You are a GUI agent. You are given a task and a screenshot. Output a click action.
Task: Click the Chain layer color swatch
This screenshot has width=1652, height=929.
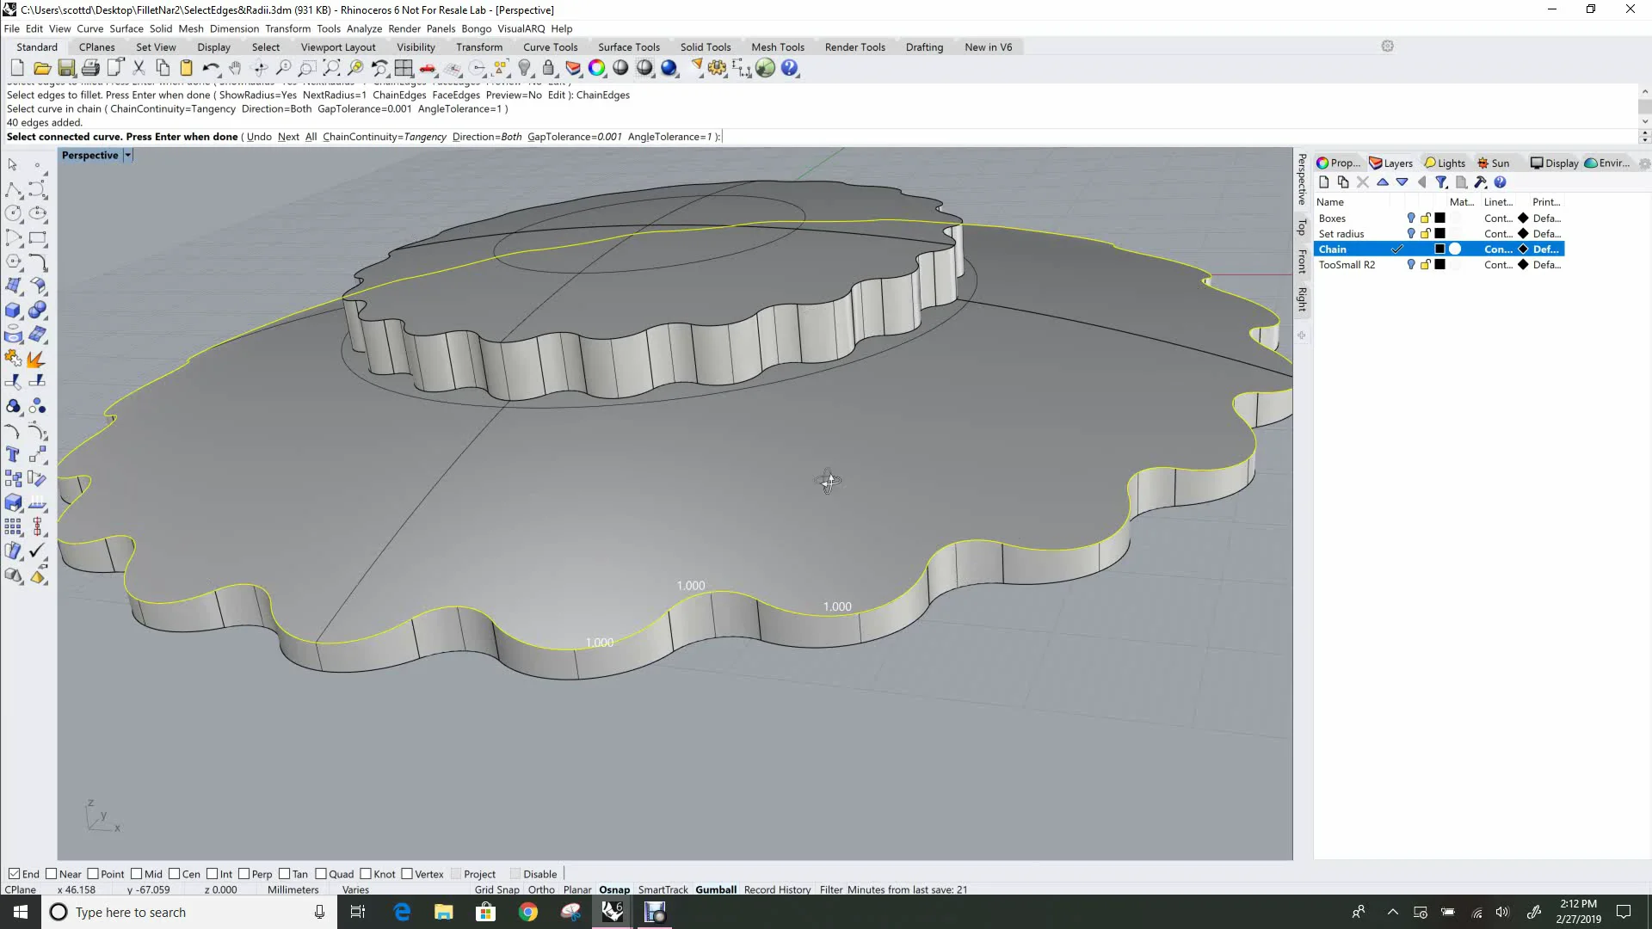(1439, 249)
